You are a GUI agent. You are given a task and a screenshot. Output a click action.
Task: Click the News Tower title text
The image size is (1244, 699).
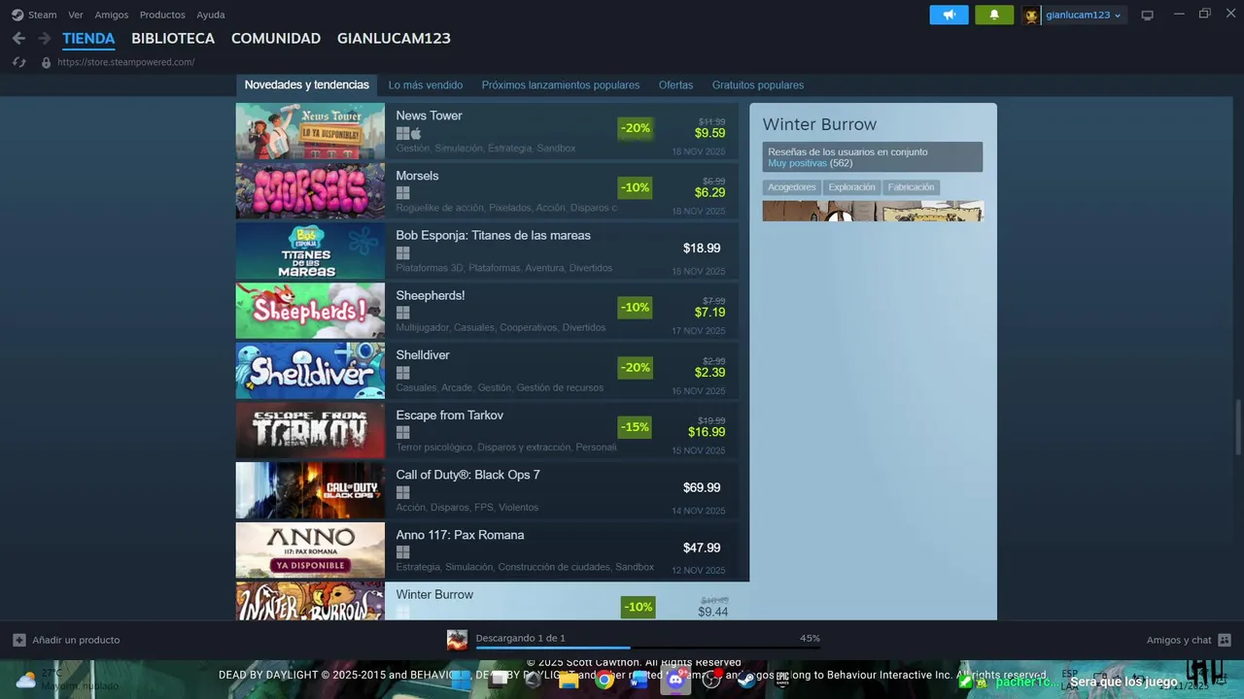[429, 116]
